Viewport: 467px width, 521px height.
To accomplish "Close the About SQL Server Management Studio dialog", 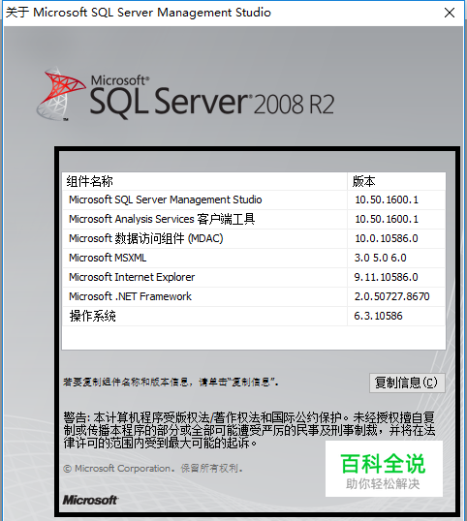I will click(x=450, y=13).
